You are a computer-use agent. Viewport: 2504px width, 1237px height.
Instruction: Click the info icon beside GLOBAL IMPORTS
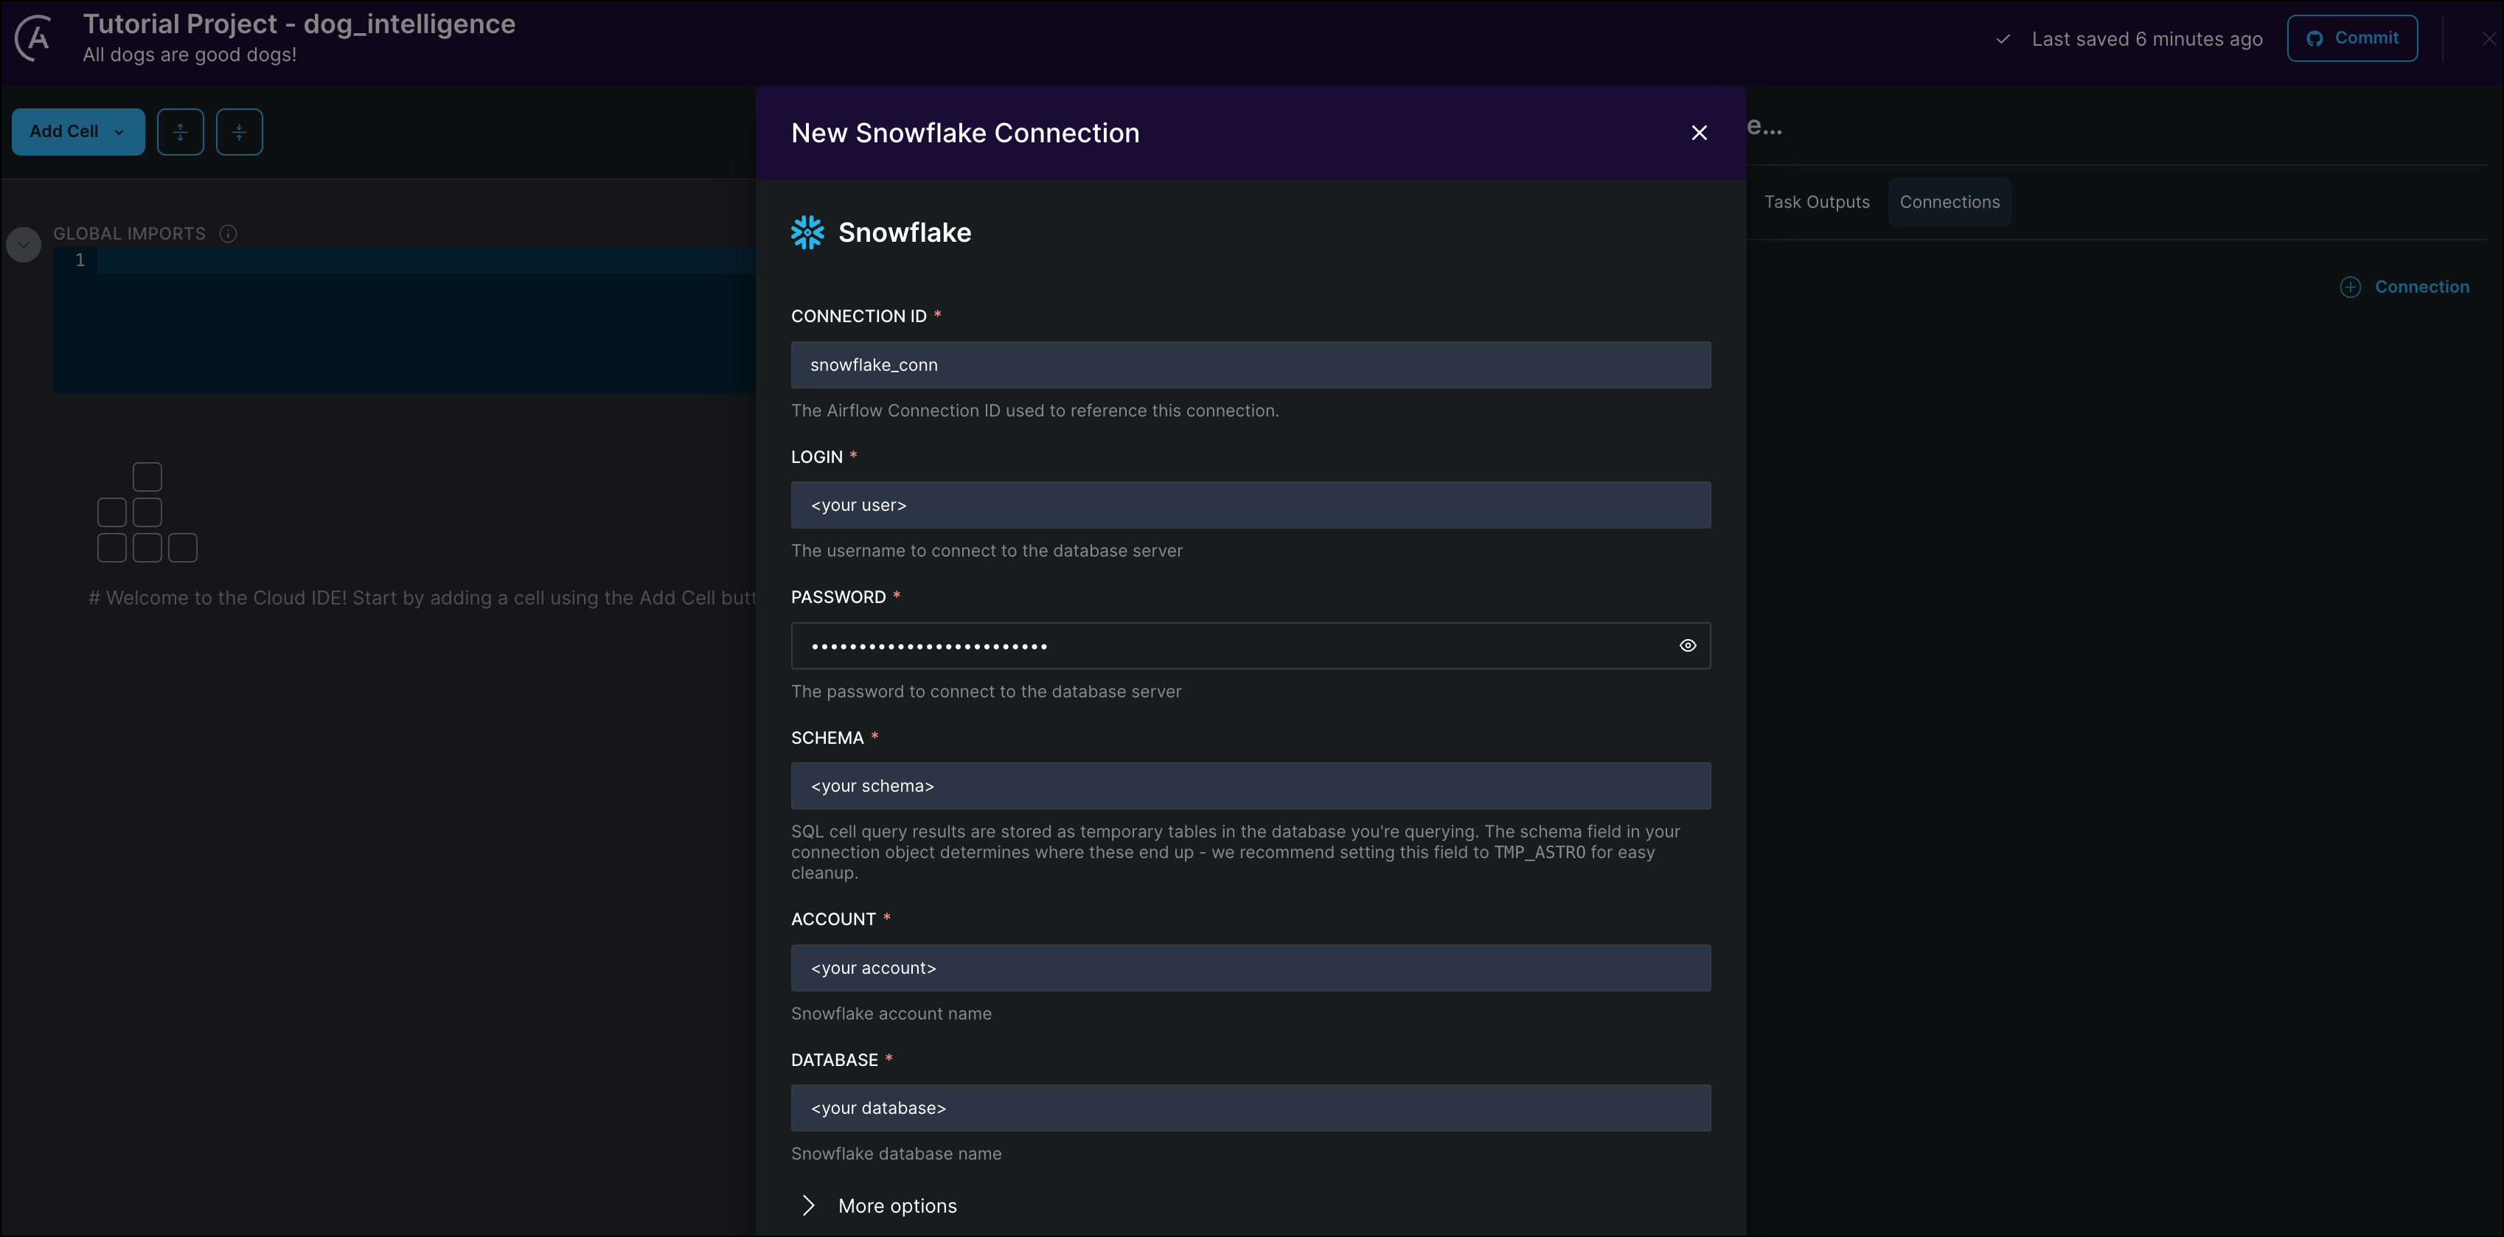coord(227,233)
